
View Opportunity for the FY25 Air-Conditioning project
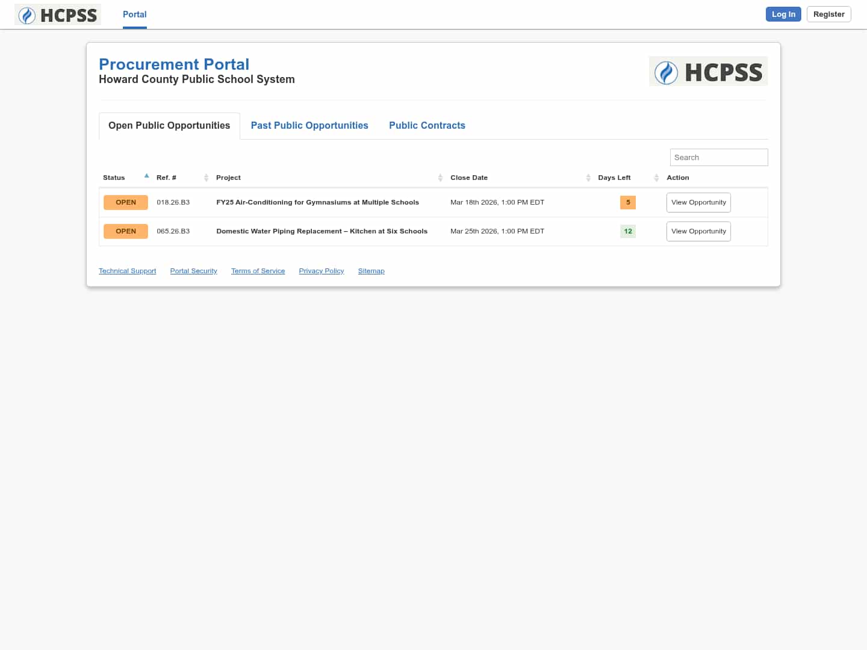(x=698, y=202)
